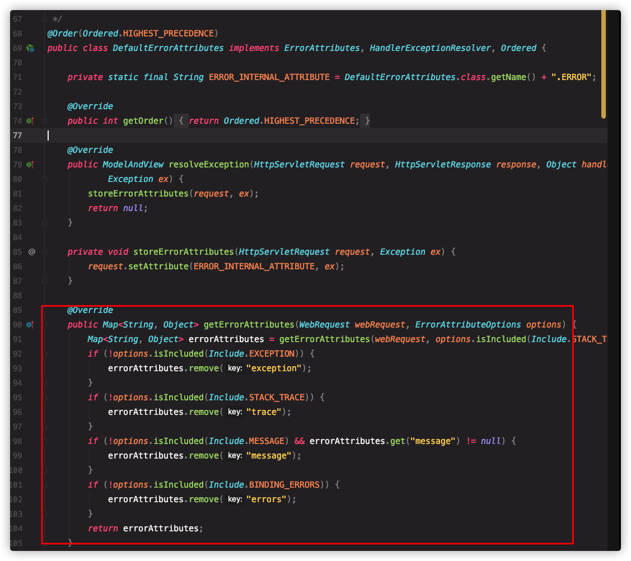631x561 pixels.
Task: Click the "exception" string literal on line 93
Action: pyautogui.click(x=274, y=368)
